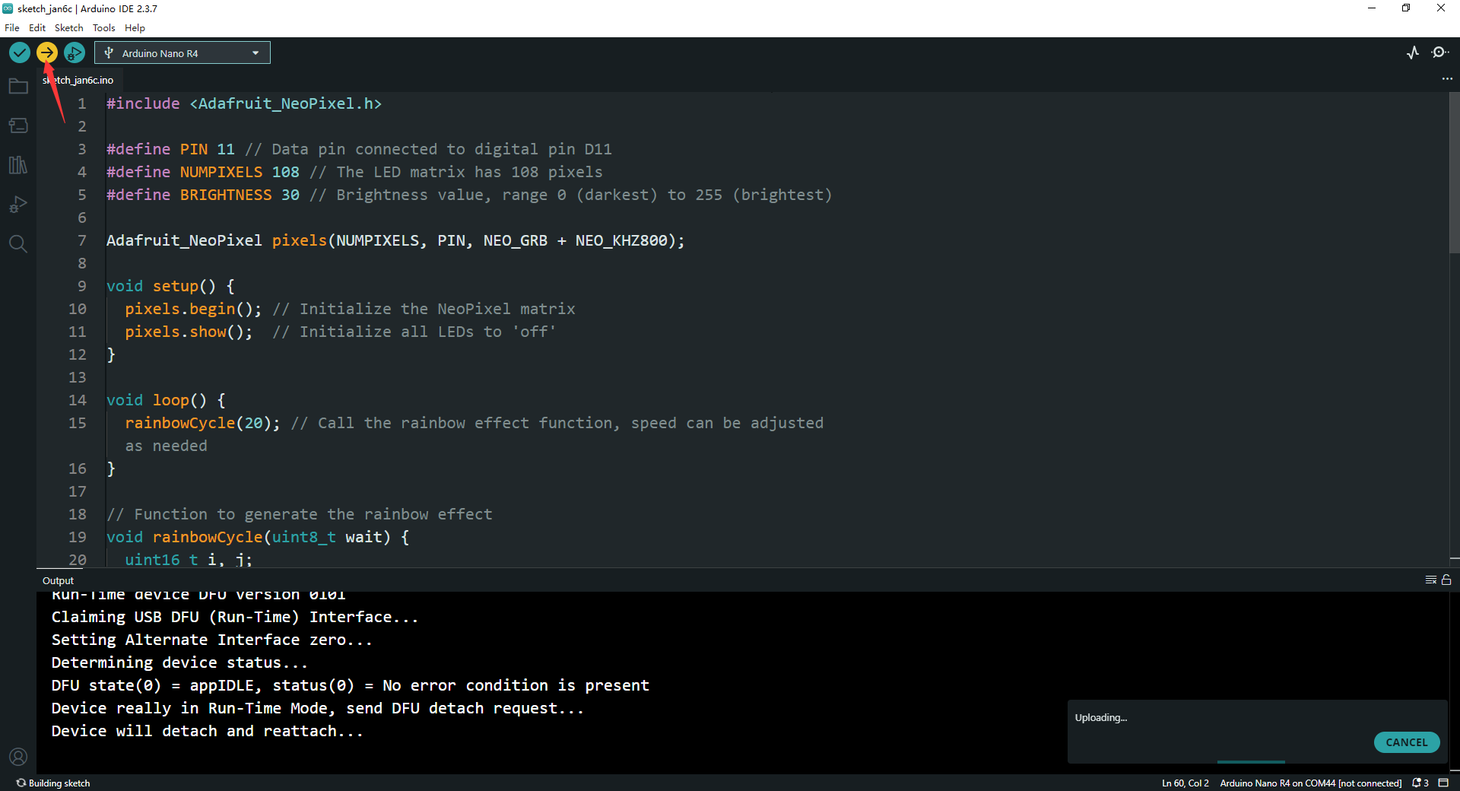Open the Sketchbook folder panel
1460x791 pixels.
click(18, 87)
